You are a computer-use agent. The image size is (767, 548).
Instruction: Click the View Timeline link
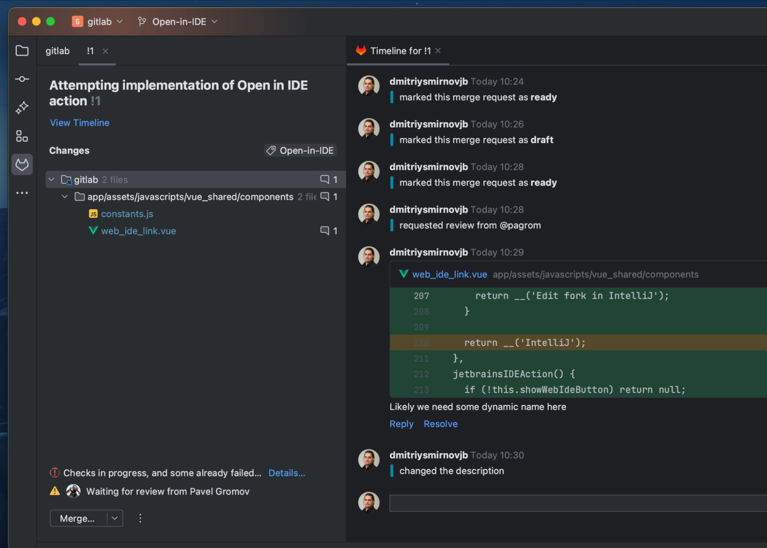(x=79, y=122)
